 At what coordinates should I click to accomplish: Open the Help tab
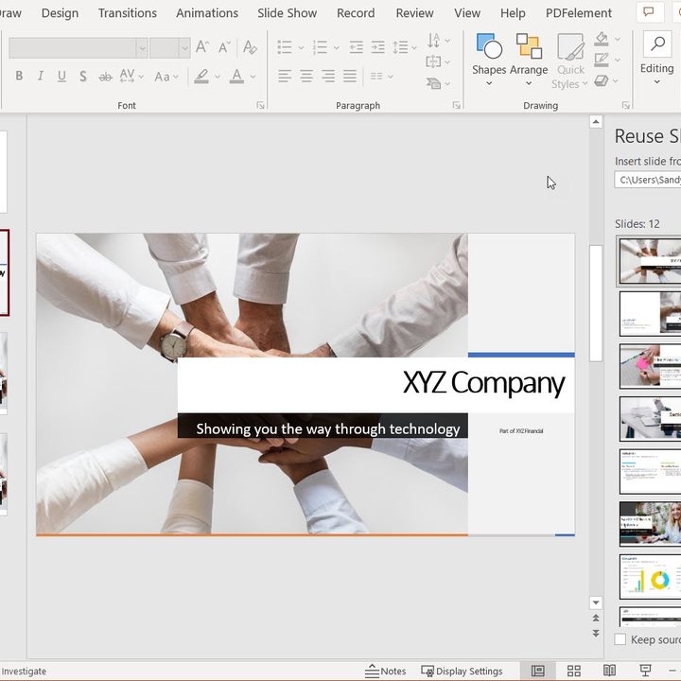point(513,13)
